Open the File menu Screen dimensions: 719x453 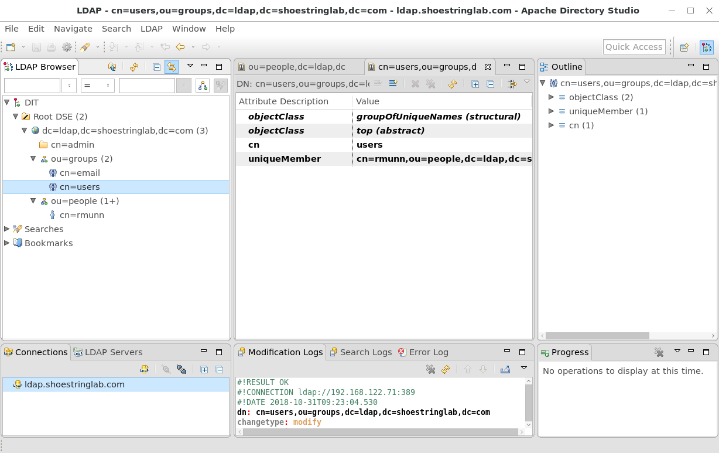(12, 29)
